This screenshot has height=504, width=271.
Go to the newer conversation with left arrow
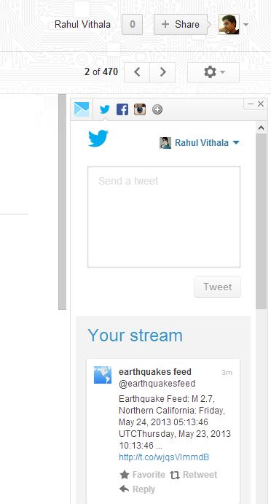pos(137,72)
